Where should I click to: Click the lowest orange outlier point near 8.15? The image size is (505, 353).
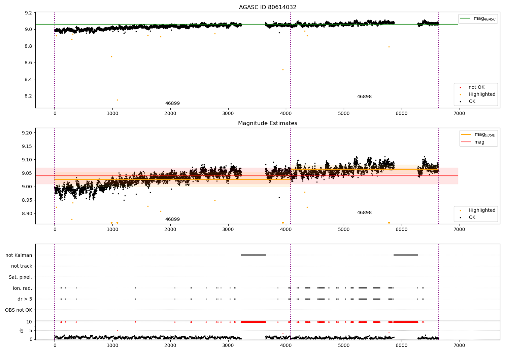(117, 100)
